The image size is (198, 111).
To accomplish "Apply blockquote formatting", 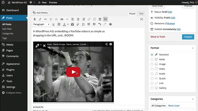I will pos(62,19).
